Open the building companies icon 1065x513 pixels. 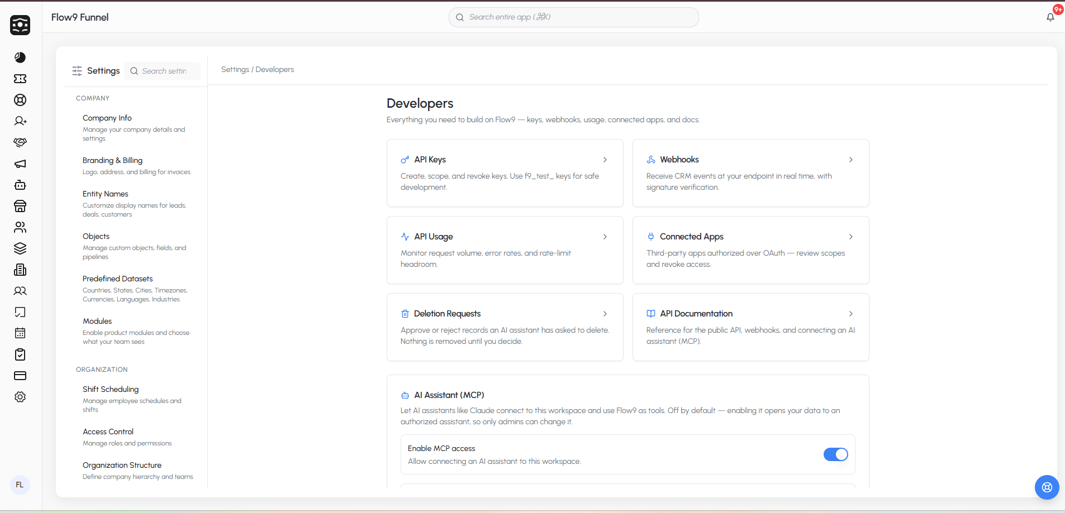20,270
